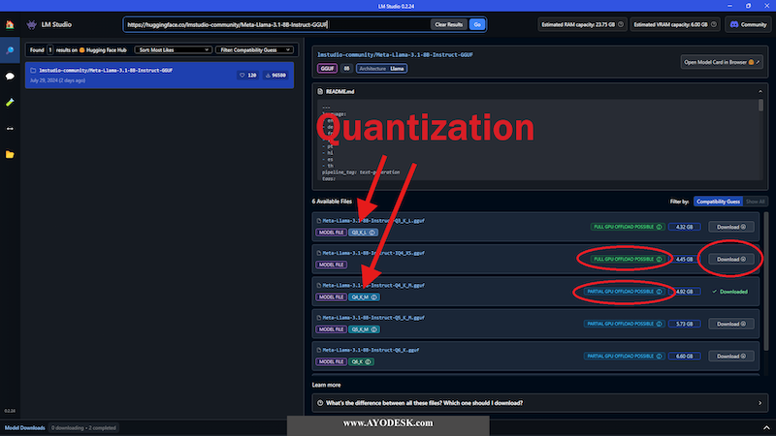The height and width of the screenshot is (436, 776).
Task: Select the lmstudio-community/Meta-Llama-3.1-8B-Instruct-GGUF result
Action: coord(159,76)
